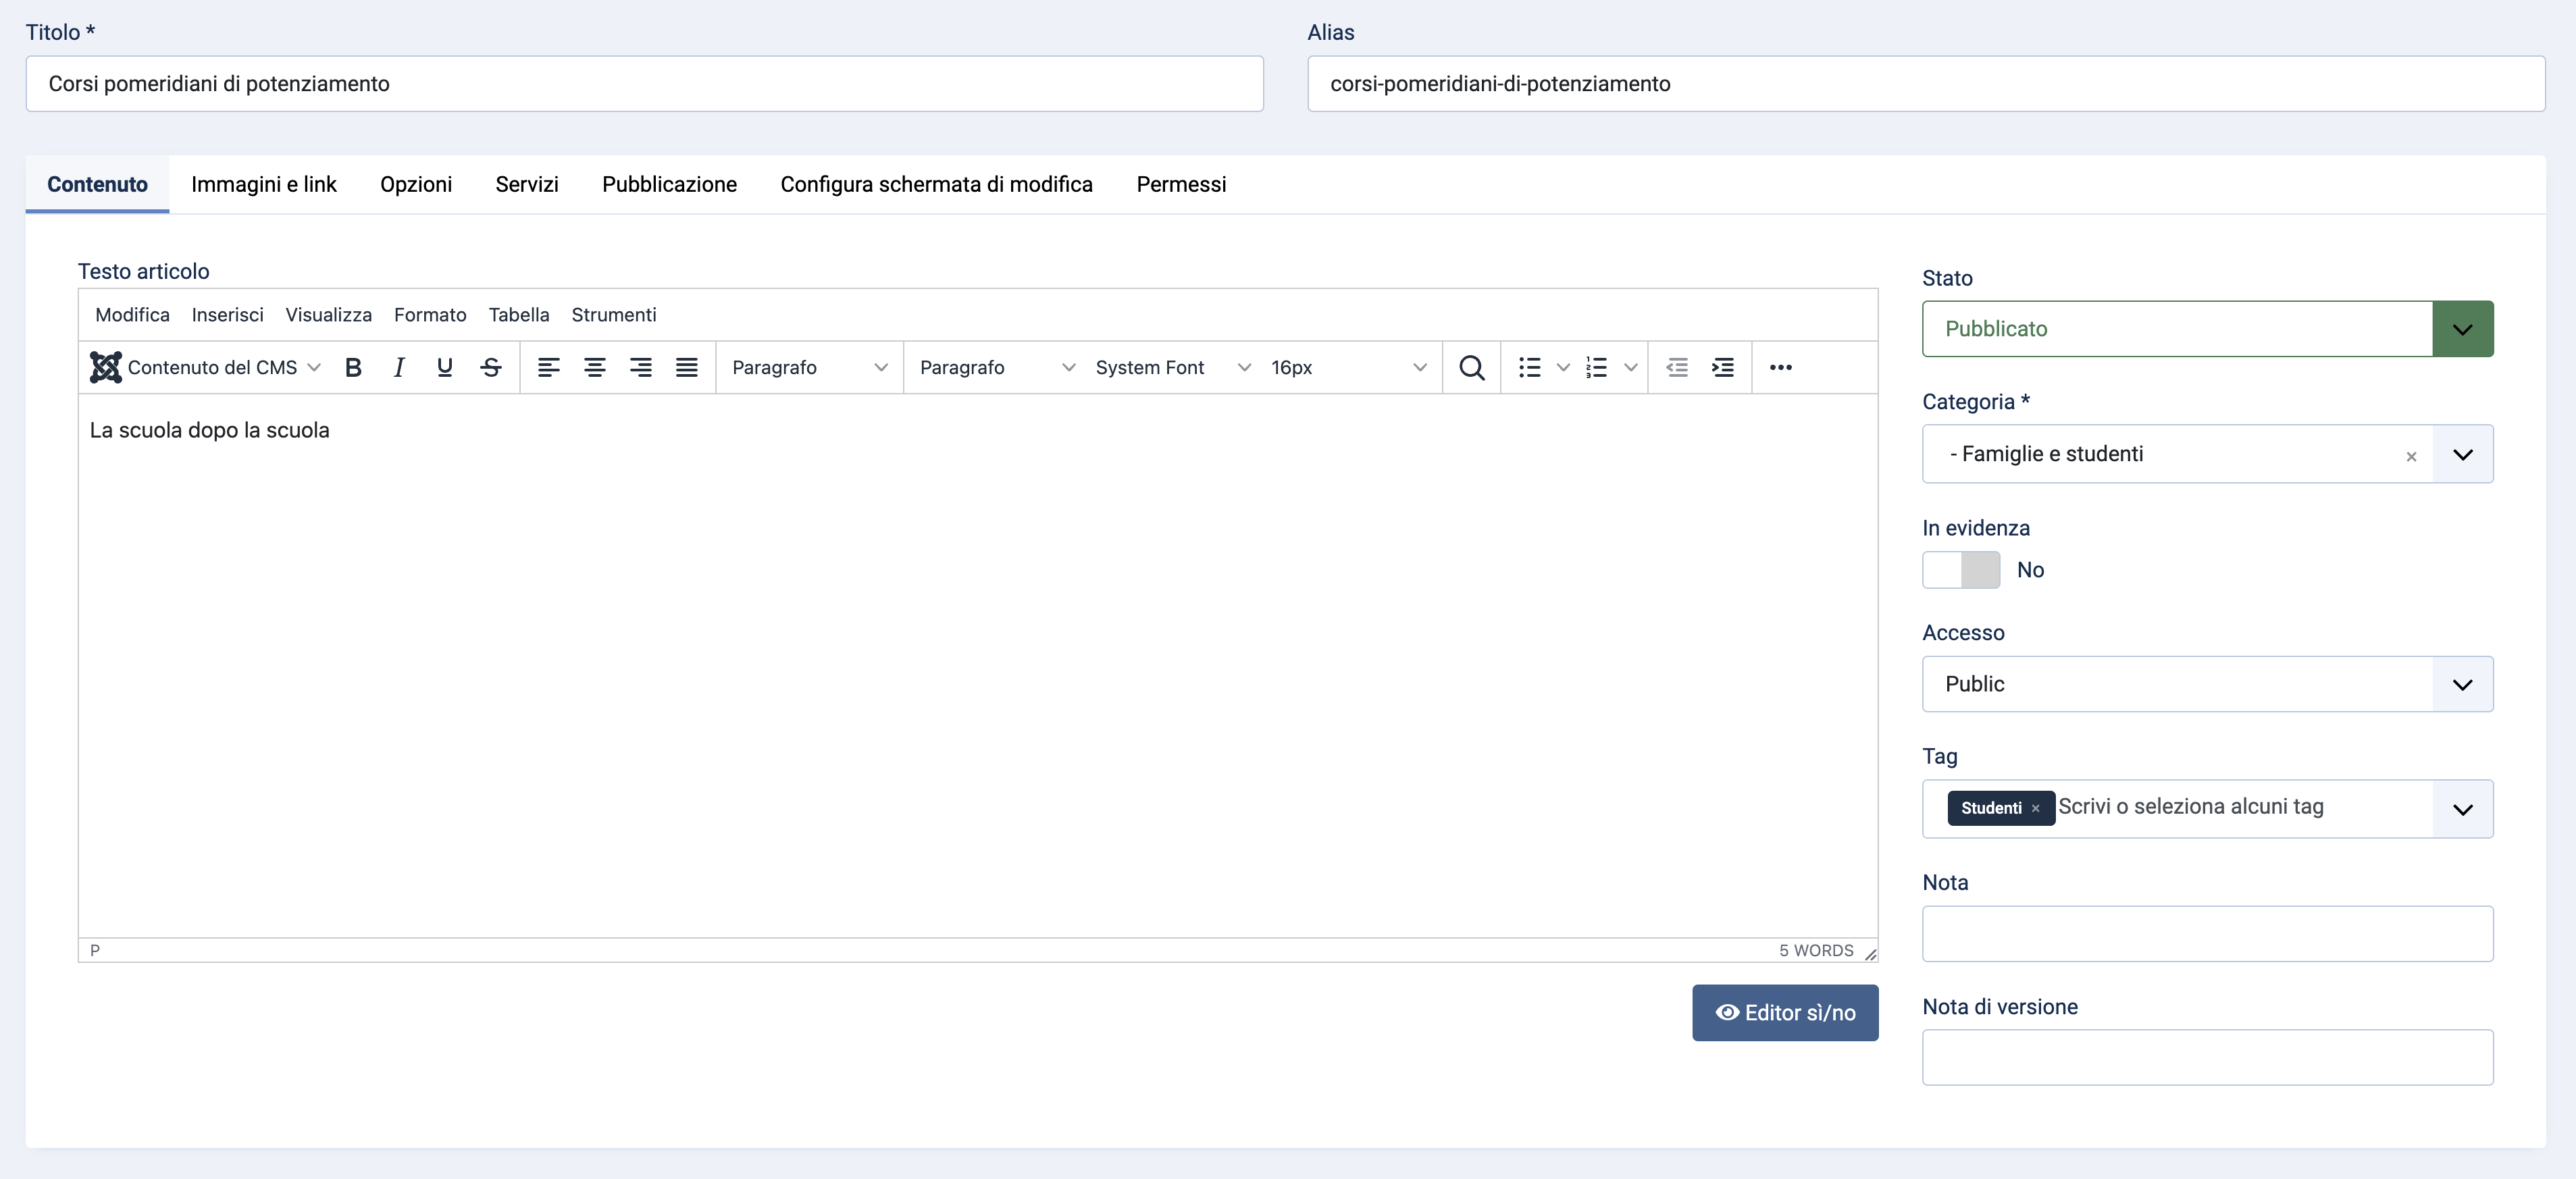This screenshot has height=1179, width=2576.
Task: Click the P element path indicator
Action: [x=95, y=951]
